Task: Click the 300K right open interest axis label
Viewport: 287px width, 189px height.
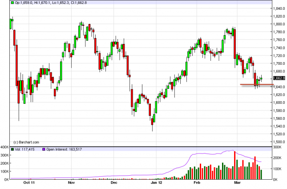Action: (x=277, y=147)
